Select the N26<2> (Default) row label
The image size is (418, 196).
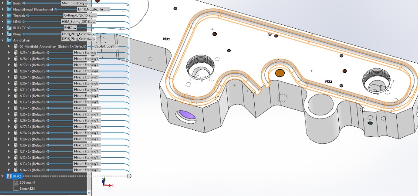32,121
